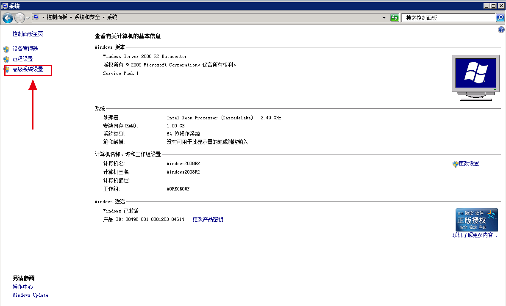Click the 更改产品密钥 link

pyautogui.click(x=208, y=219)
